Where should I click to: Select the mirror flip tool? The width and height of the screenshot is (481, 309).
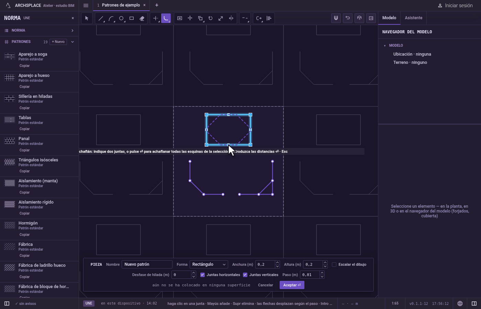pyautogui.click(x=231, y=18)
